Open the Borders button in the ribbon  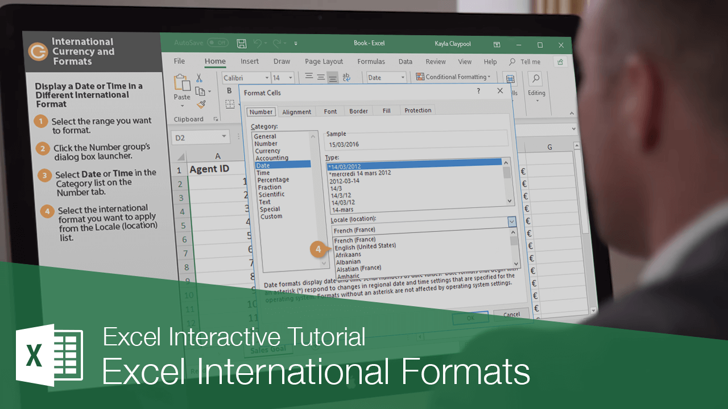point(230,104)
